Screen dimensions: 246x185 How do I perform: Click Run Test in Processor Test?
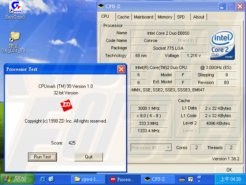coord(42,157)
